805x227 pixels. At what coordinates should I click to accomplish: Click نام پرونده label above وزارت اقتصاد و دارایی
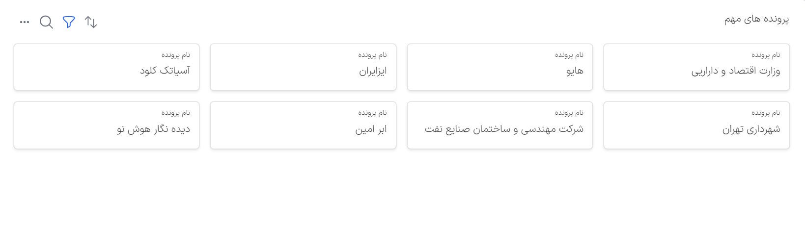[x=766, y=55]
